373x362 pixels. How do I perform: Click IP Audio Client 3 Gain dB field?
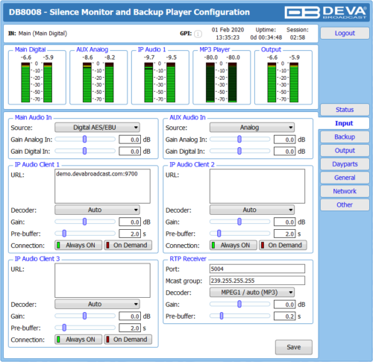tap(130, 316)
